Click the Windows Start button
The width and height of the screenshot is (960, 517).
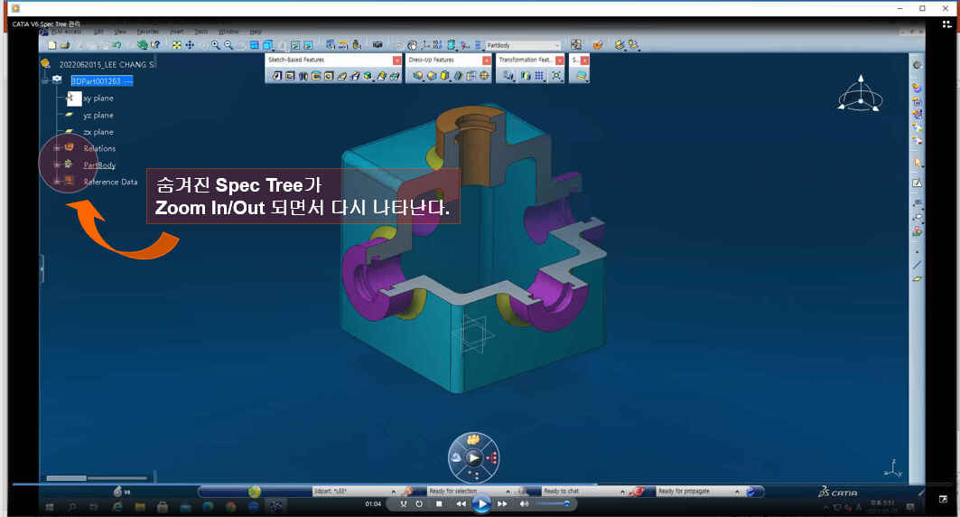49,506
